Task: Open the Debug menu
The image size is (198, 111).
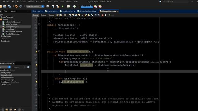Action: tap(43, 2)
